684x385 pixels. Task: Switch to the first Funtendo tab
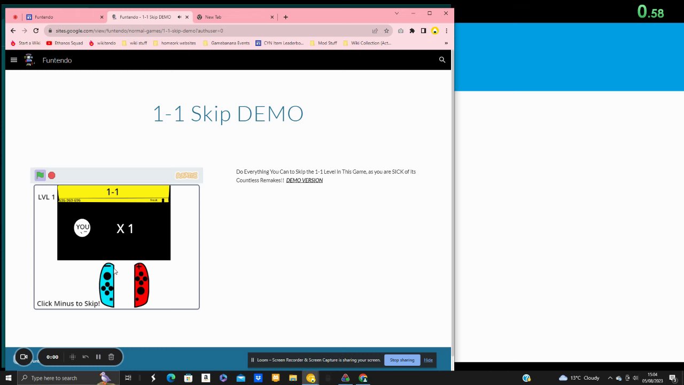click(x=64, y=17)
